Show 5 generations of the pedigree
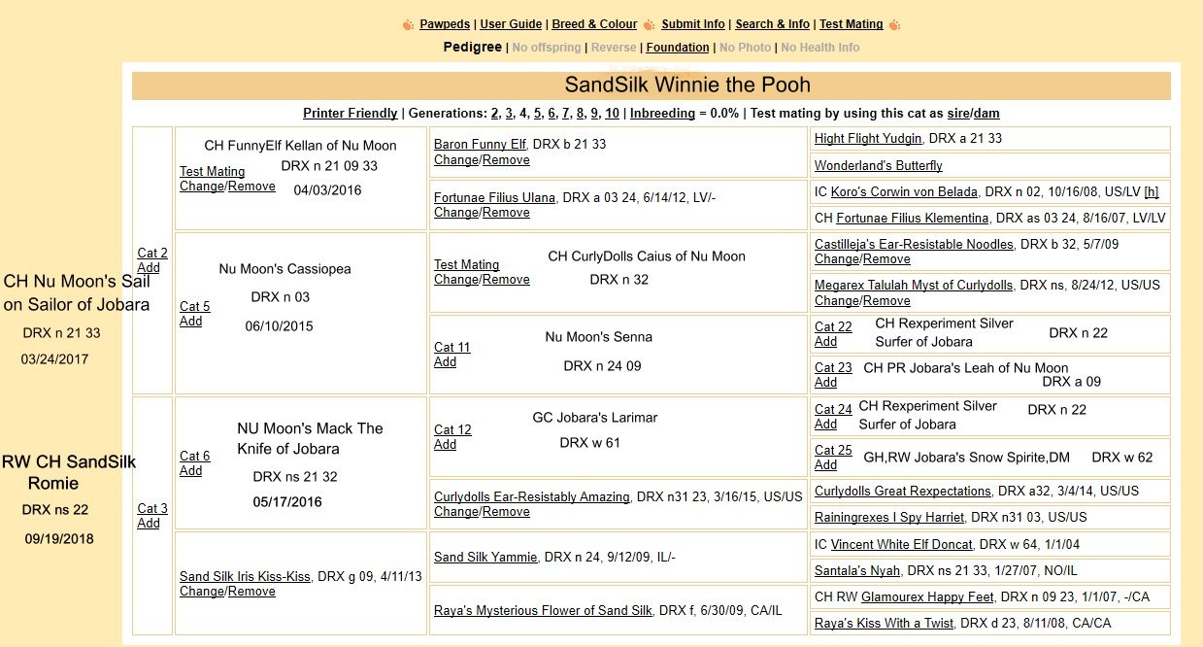Screen dimensions: 1203x647 [538, 113]
